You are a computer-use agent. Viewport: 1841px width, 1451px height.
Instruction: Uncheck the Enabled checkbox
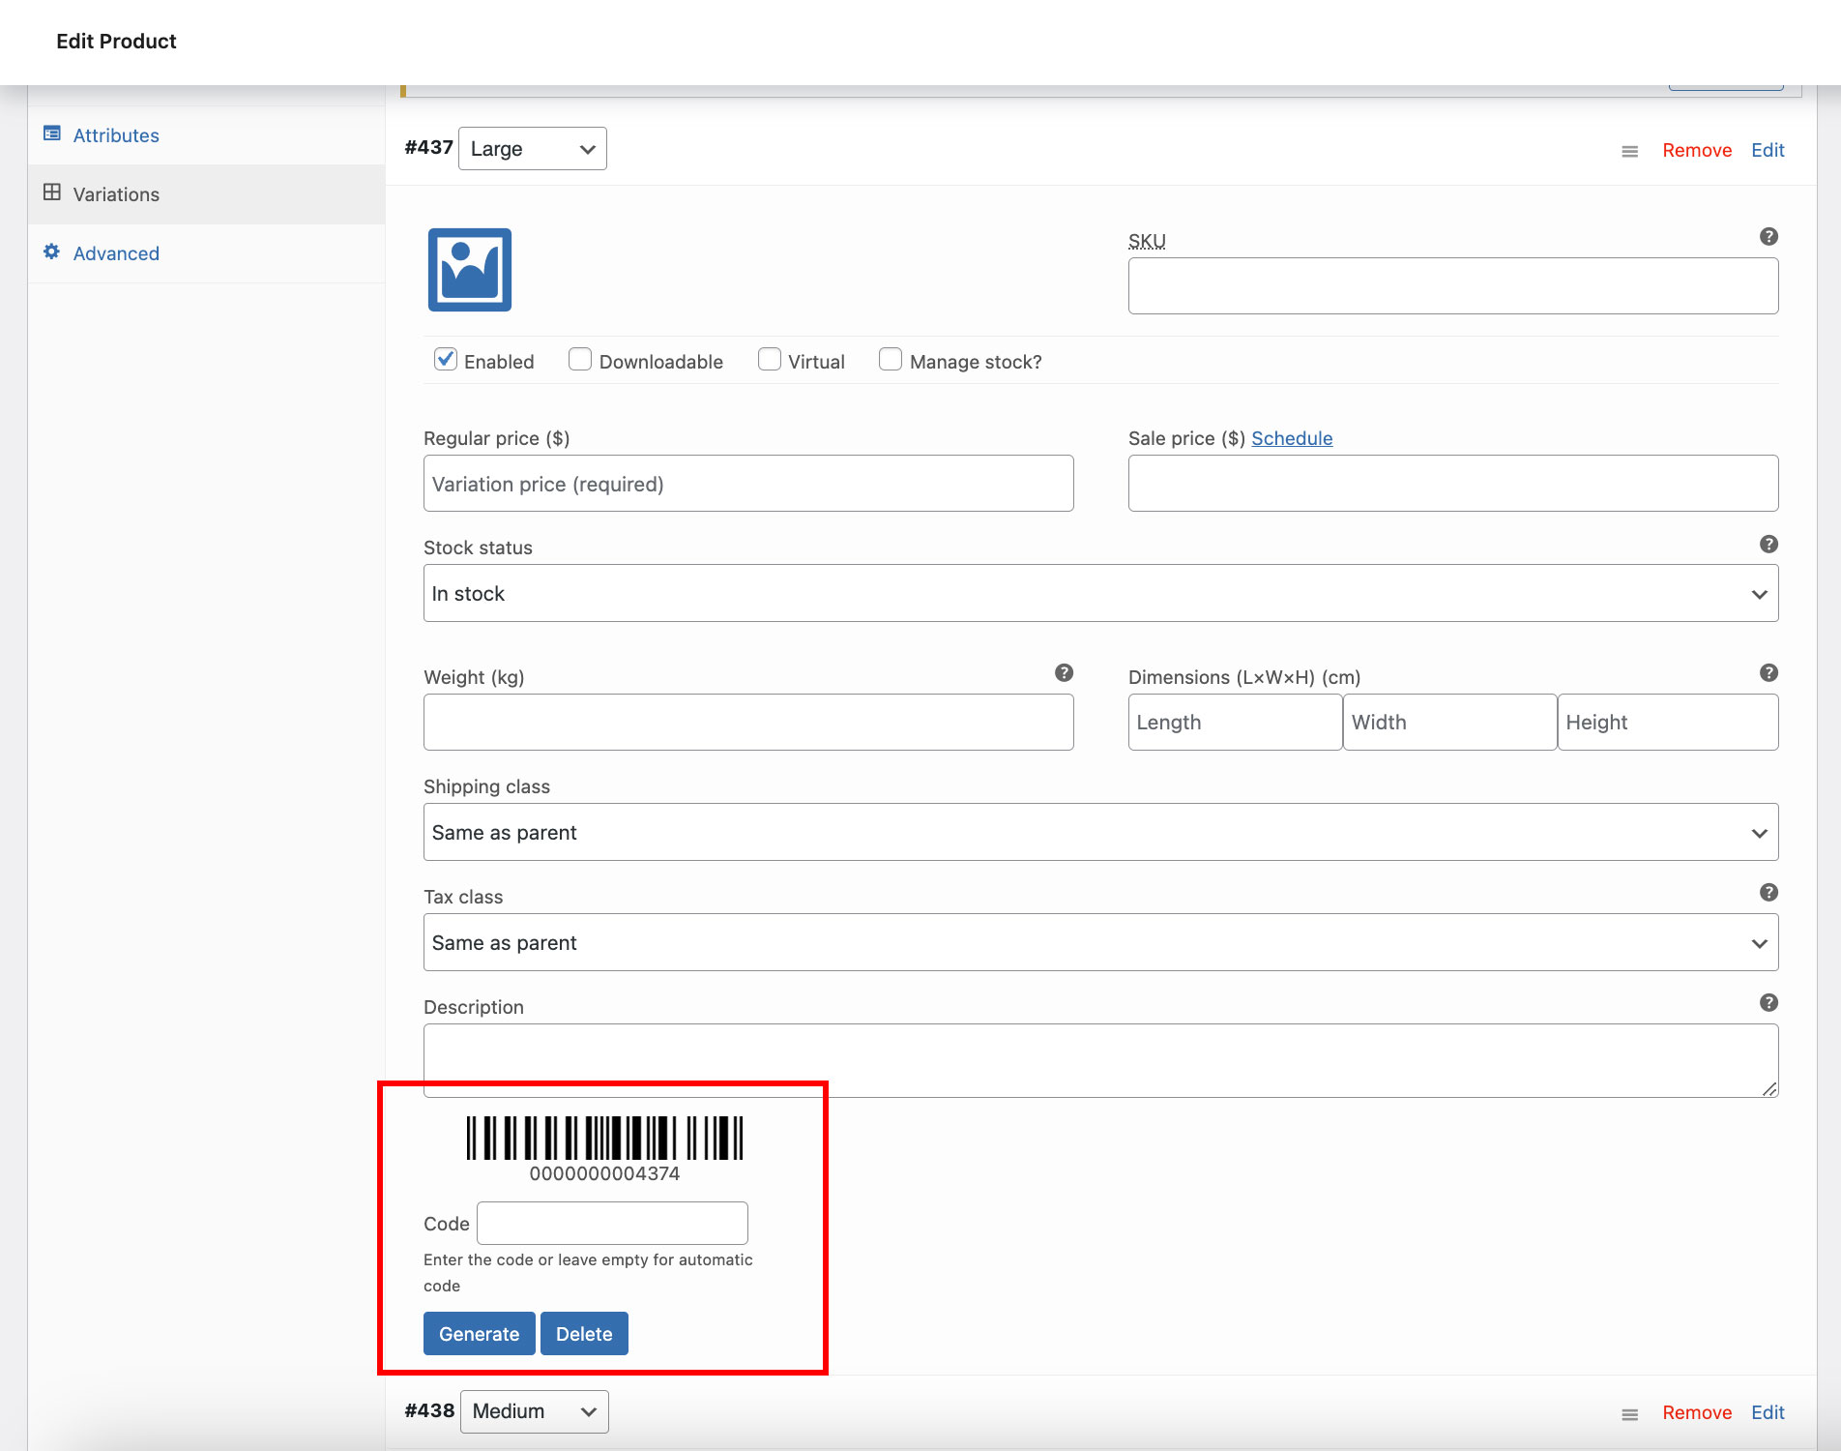pos(446,360)
